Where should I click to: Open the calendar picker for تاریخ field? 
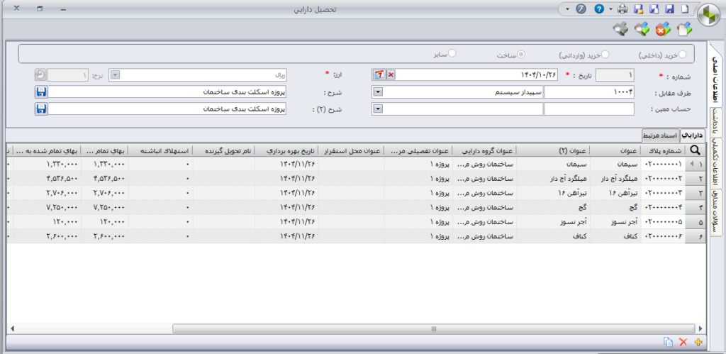(379, 74)
